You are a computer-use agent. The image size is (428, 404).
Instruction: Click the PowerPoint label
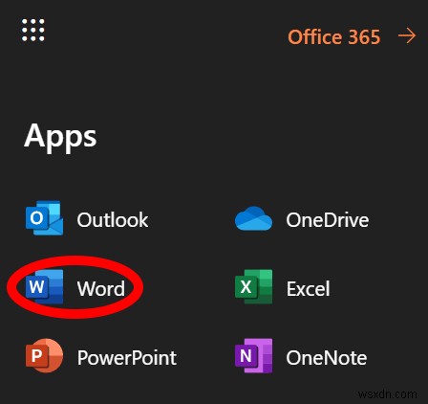pyautogui.click(x=127, y=358)
